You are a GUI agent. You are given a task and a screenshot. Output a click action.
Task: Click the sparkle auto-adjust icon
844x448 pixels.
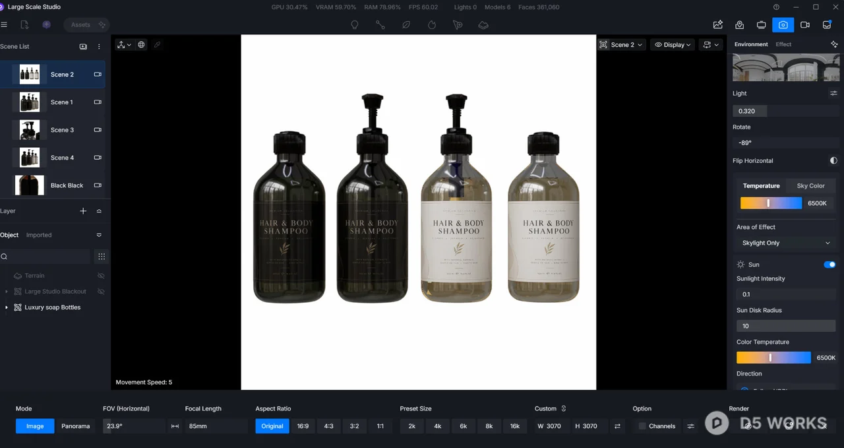[834, 44]
